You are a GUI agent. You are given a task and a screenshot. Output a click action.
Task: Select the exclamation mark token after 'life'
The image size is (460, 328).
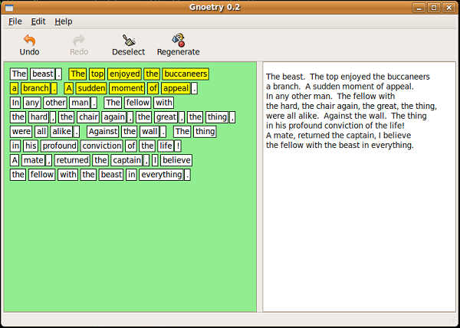(177, 146)
